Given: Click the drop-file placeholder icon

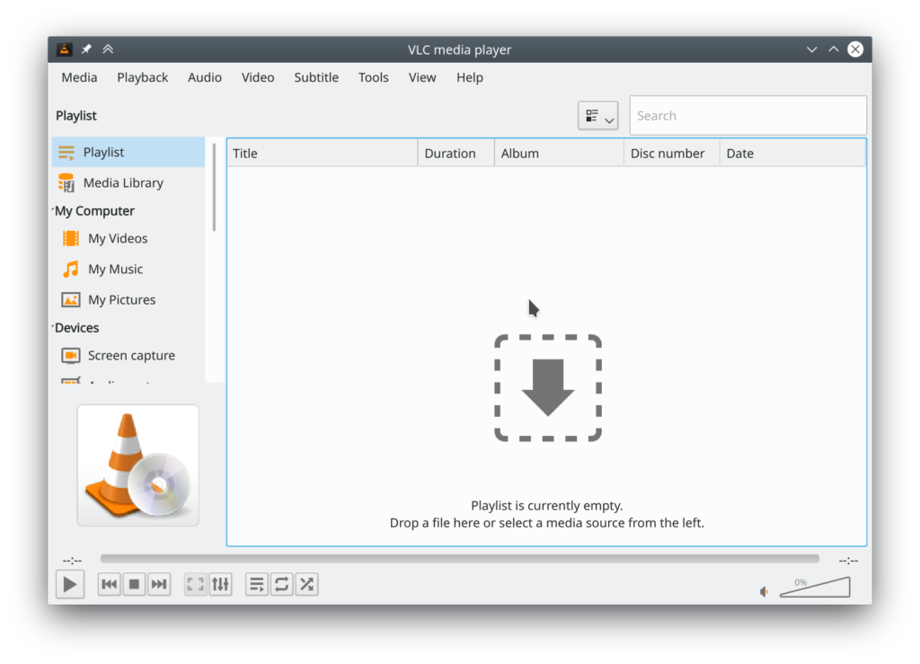Looking at the screenshot, I should (548, 388).
